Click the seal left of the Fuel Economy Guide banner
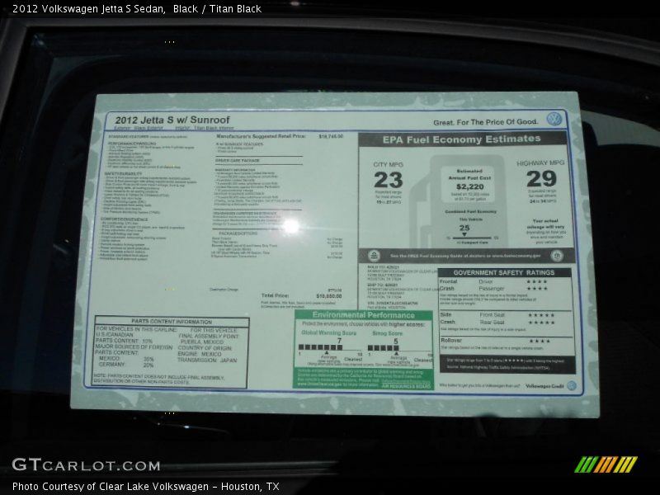660x495 pixels. [x=374, y=256]
